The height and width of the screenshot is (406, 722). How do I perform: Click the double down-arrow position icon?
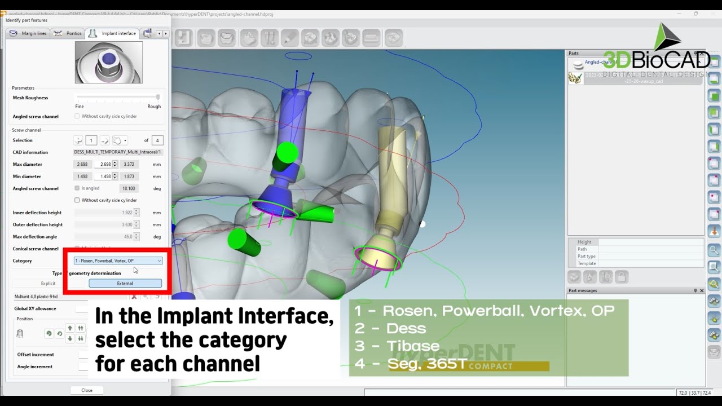pos(81,339)
